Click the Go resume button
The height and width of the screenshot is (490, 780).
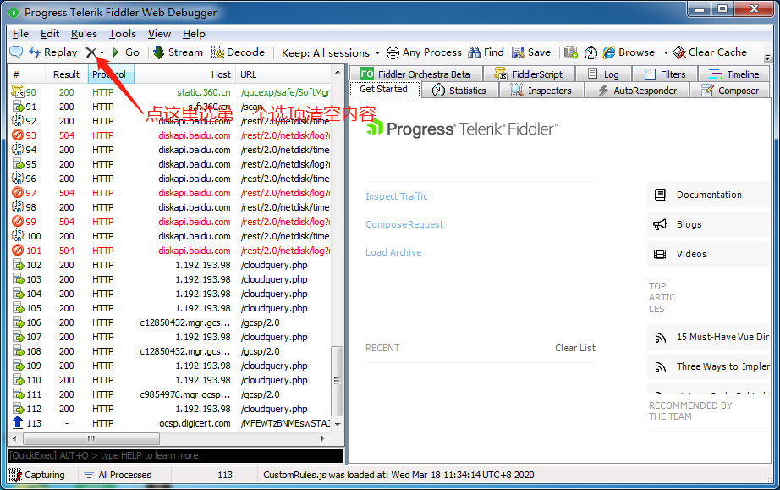[126, 52]
